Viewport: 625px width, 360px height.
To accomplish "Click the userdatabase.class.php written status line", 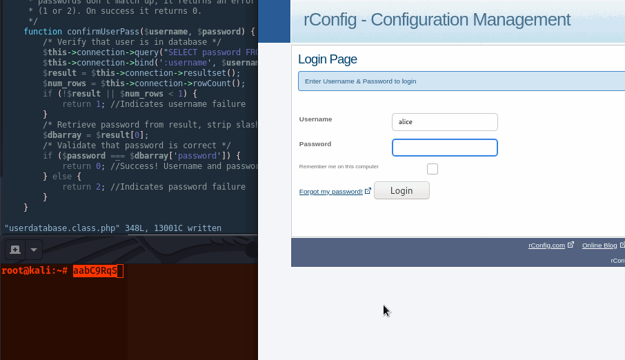I will tap(113, 228).
